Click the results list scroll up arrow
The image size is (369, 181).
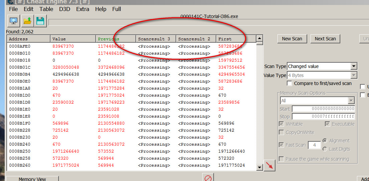click(x=259, y=38)
